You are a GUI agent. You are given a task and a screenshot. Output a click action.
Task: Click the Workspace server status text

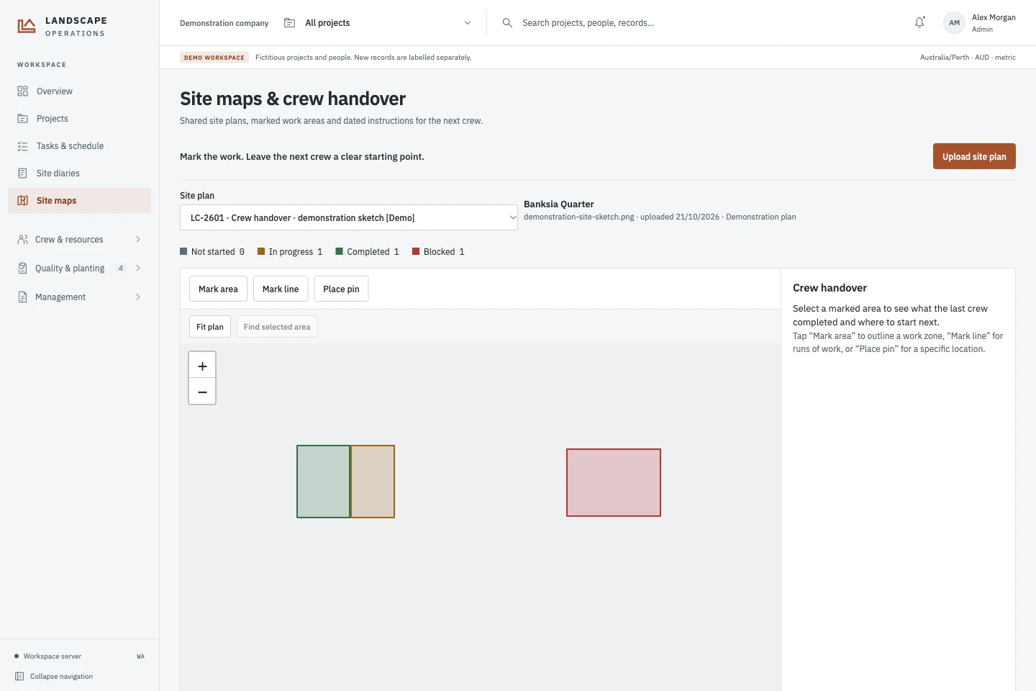[53, 656]
